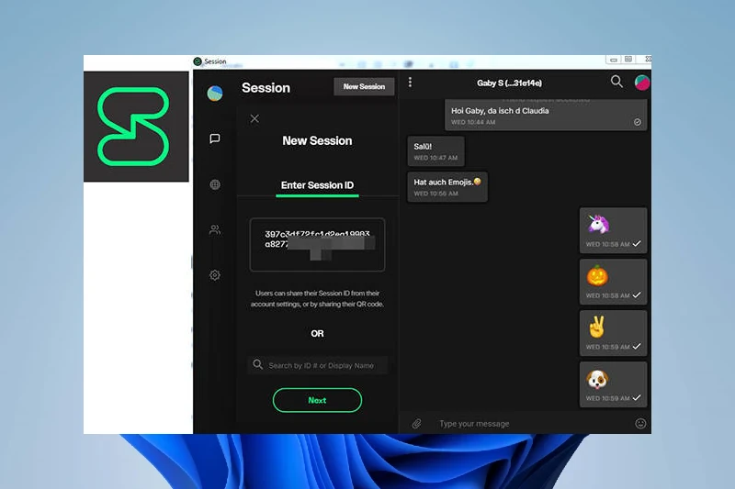Click the paperclip attachment icon
Image resolution: width=735 pixels, height=489 pixels.
click(x=417, y=424)
